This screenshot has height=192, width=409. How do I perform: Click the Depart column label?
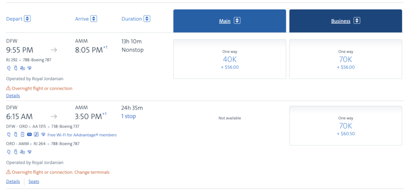pyautogui.click(x=15, y=19)
